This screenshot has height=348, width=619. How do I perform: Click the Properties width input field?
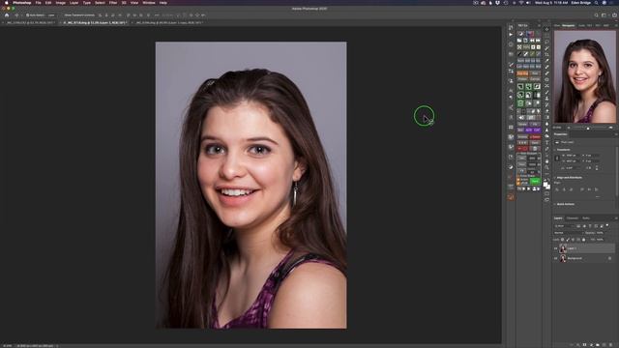tap(574, 156)
